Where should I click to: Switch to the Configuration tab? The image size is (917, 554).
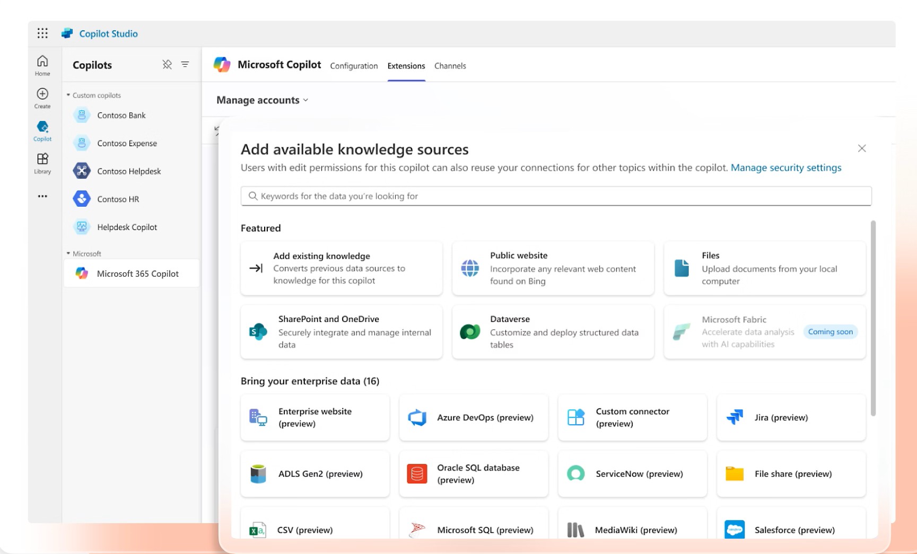point(354,66)
